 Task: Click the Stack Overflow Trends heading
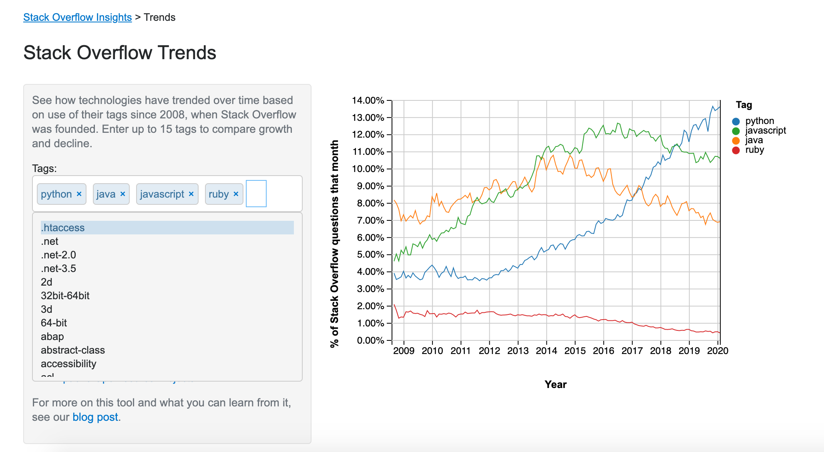(x=120, y=52)
